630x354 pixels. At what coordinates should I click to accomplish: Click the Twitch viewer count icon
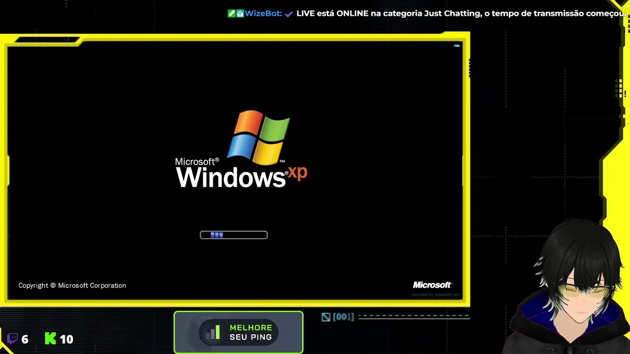click(x=13, y=339)
